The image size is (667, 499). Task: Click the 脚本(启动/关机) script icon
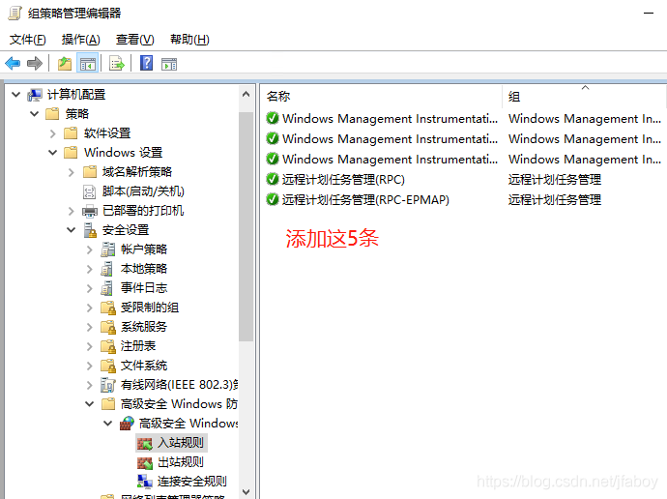pyautogui.click(x=89, y=191)
